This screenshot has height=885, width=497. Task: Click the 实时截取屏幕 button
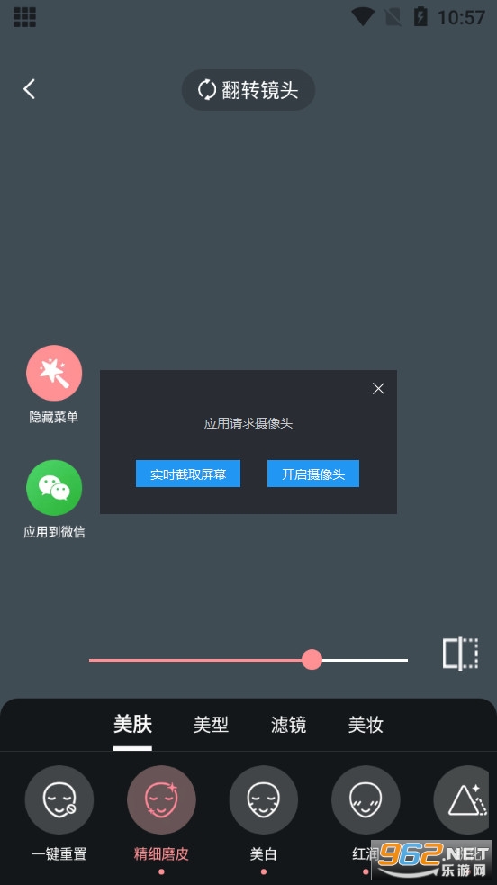pyautogui.click(x=188, y=474)
